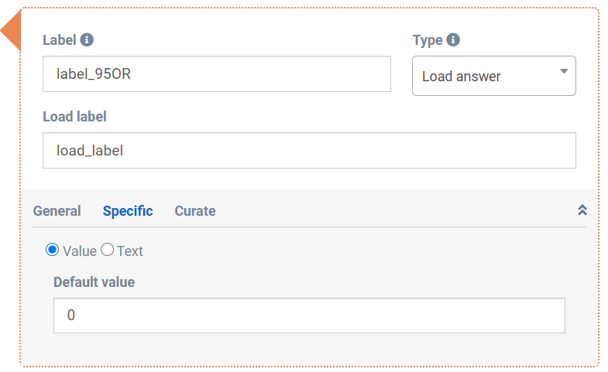Collapse the settings panel with double chevron
The image size is (608, 372).
coord(582,210)
